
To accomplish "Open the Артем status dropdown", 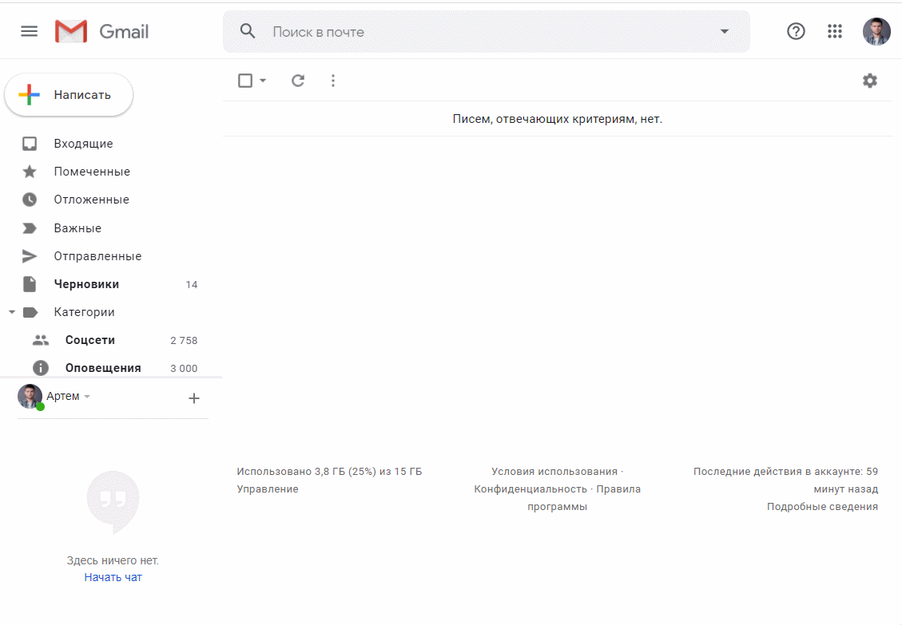I will pyautogui.click(x=87, y=397).
